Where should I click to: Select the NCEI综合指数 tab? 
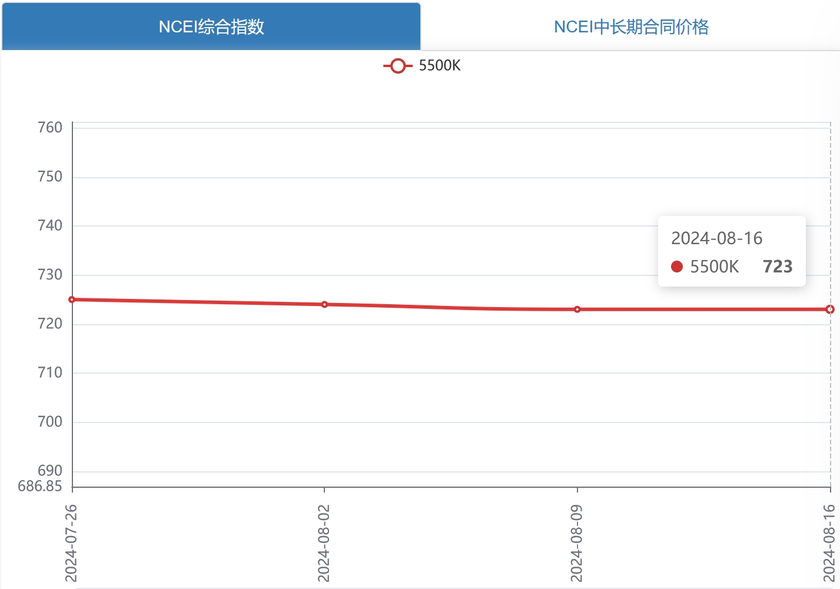pos(210,26)
